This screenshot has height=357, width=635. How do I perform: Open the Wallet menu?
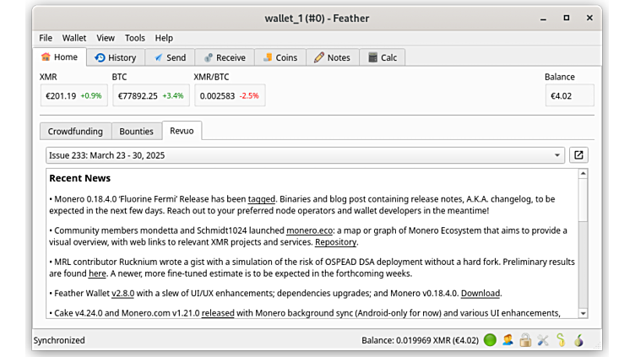[74, 38]
